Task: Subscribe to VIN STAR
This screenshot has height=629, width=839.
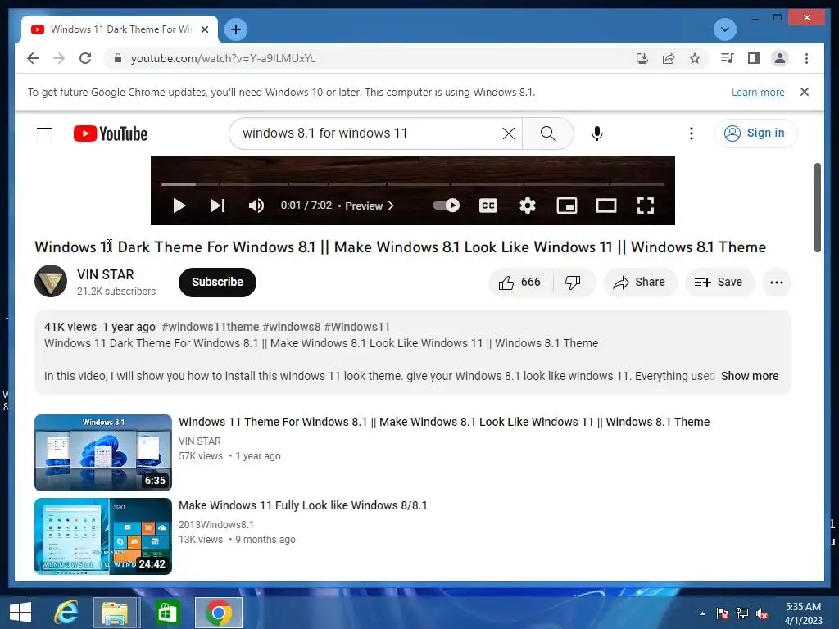Action: [x=217, y=282]
